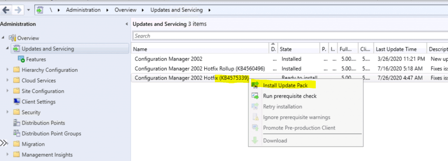
Task: Select Updates and Servicing in the tree
Action: click(x=48, y=49)
